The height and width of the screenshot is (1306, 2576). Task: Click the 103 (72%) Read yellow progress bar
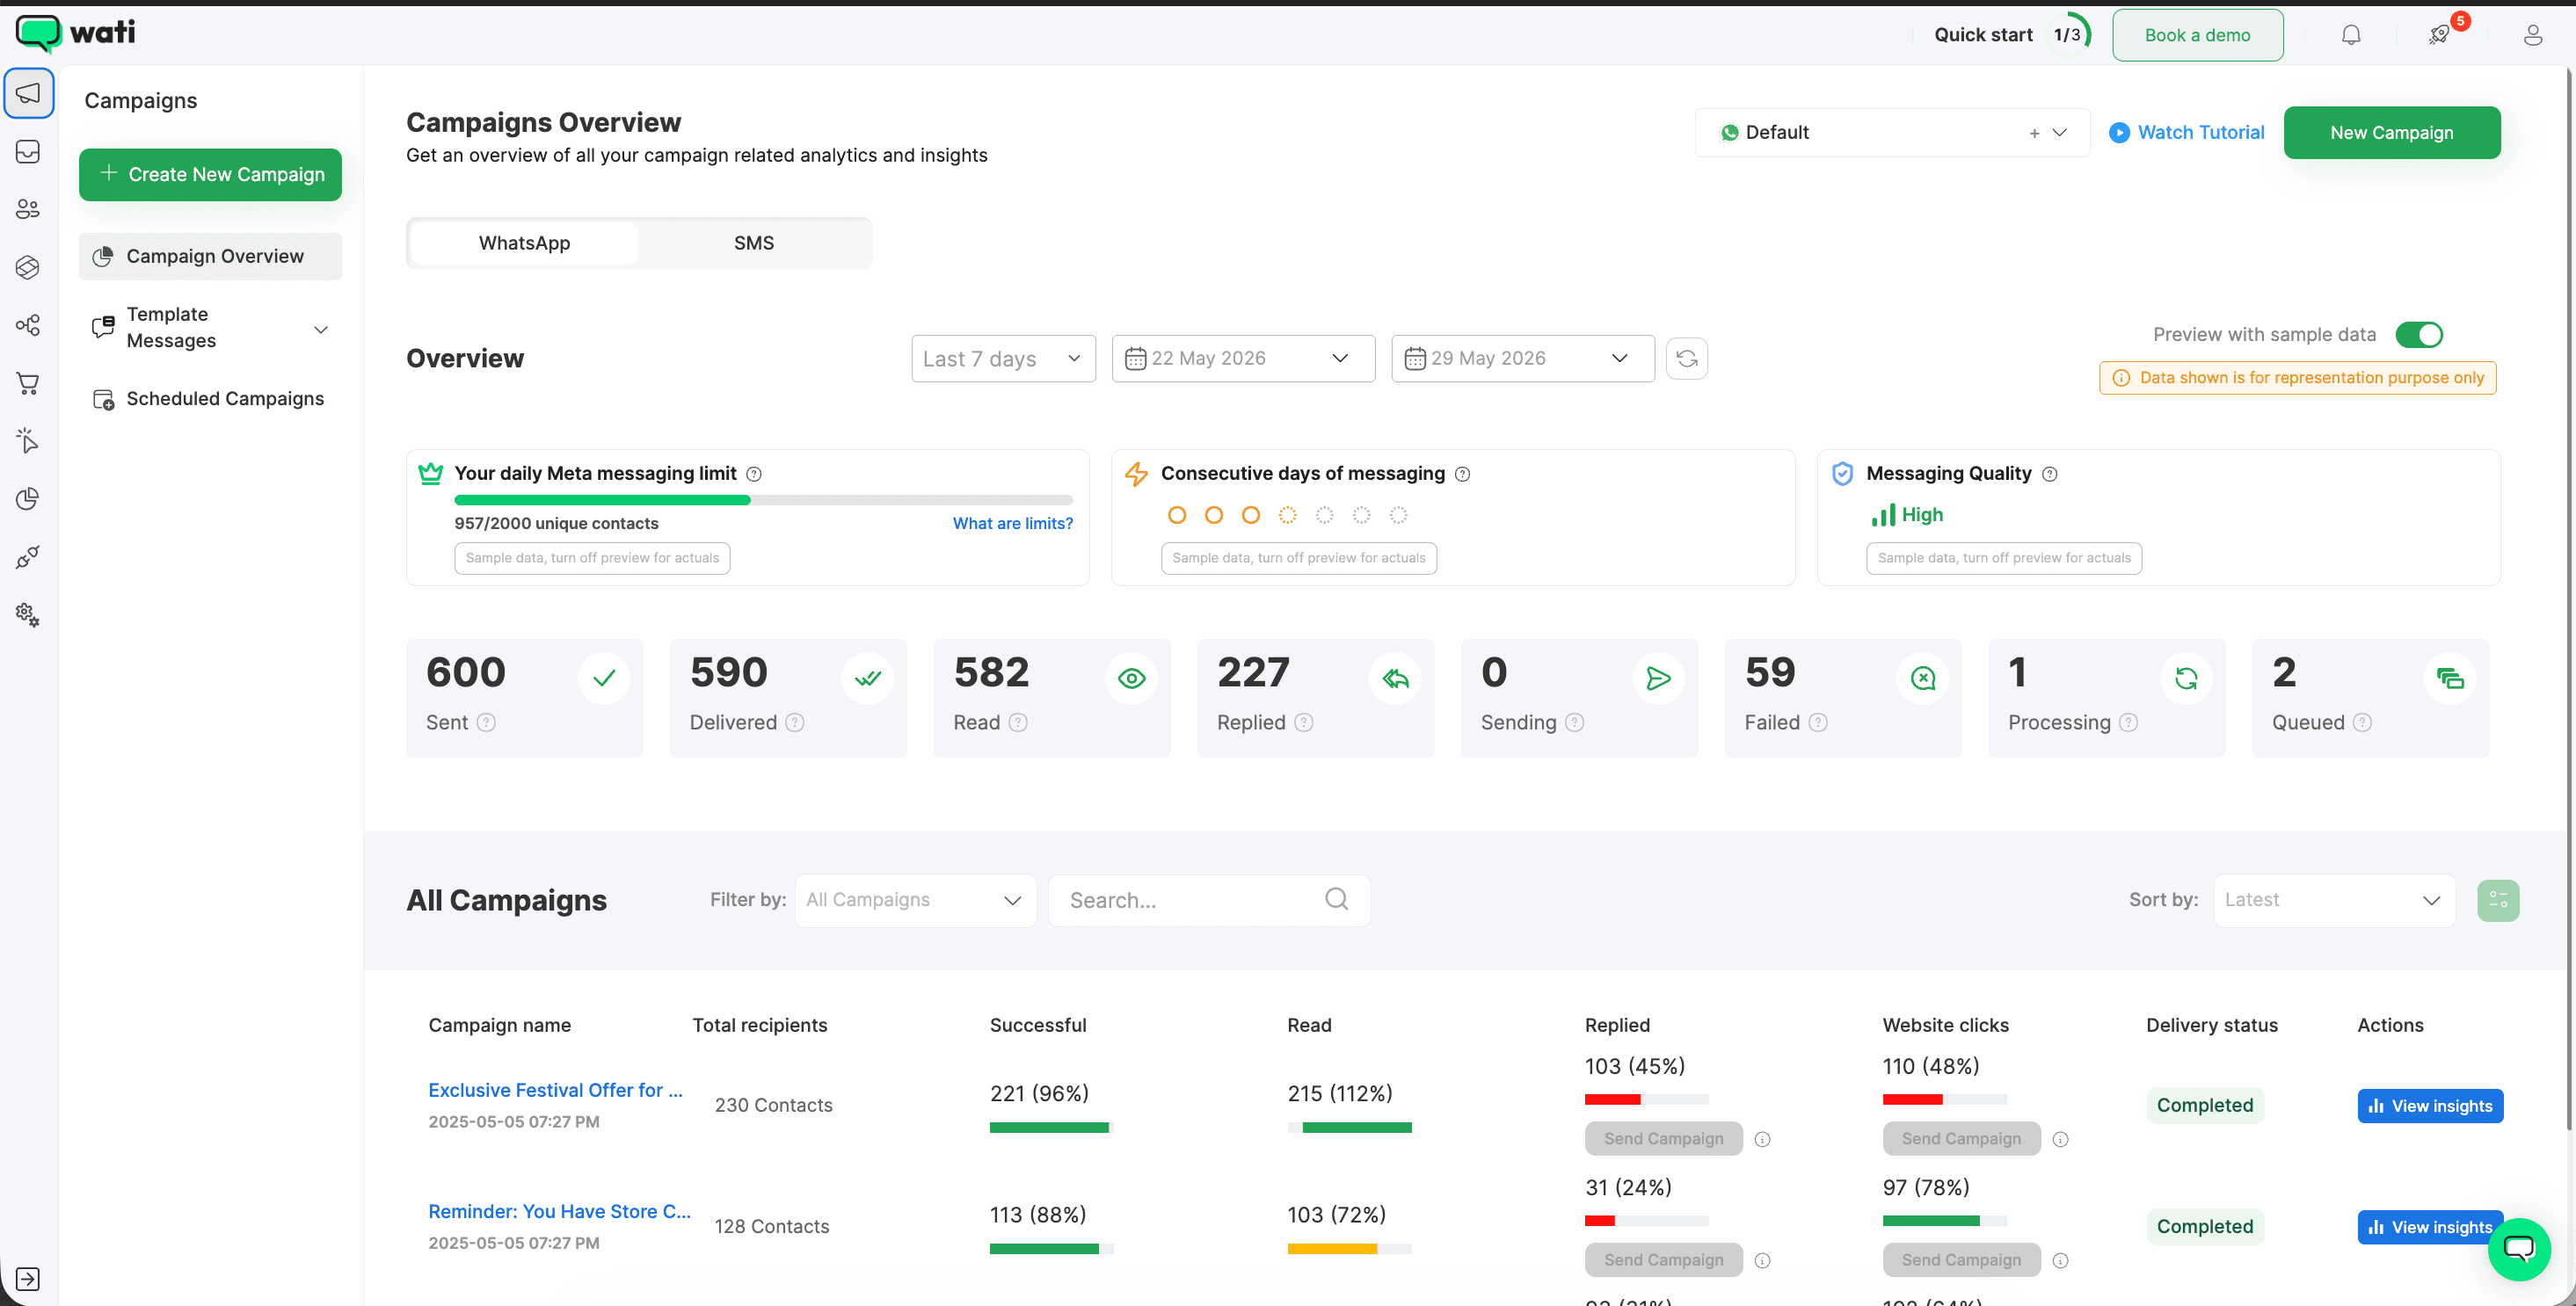pyautogui.click(x=1349, y=1248)
